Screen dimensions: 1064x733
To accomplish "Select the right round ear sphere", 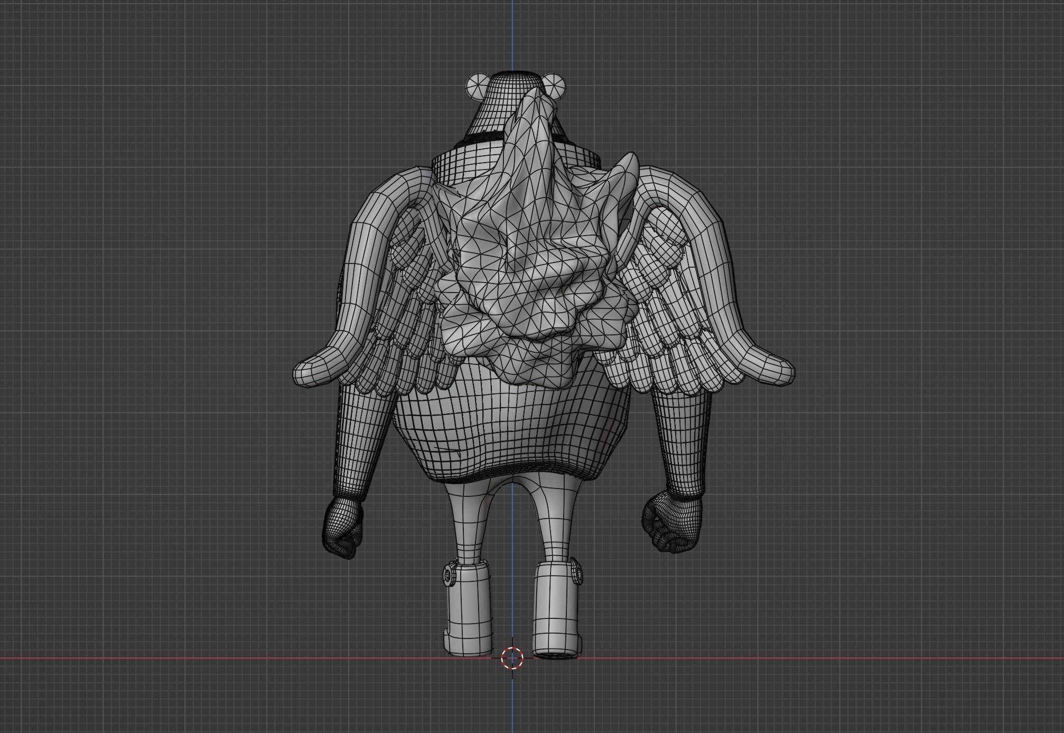I will click(553, 86).
